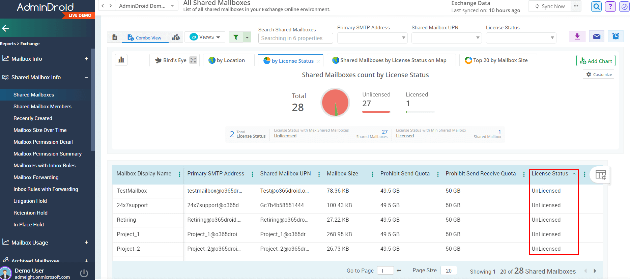The image size is (630, 280).
Task: Click the Add Chart button
Action: (x=596, y=61)
